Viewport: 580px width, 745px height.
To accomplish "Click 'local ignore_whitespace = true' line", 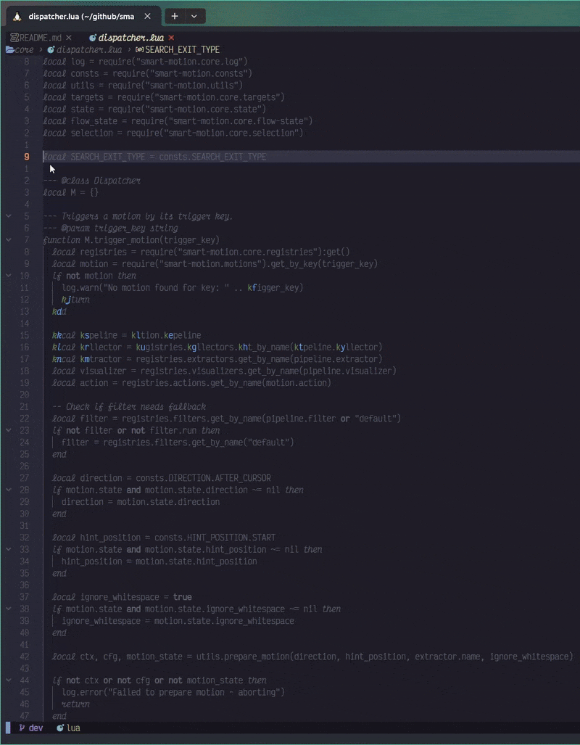I will pyautogui.click(x=122, y=597).
